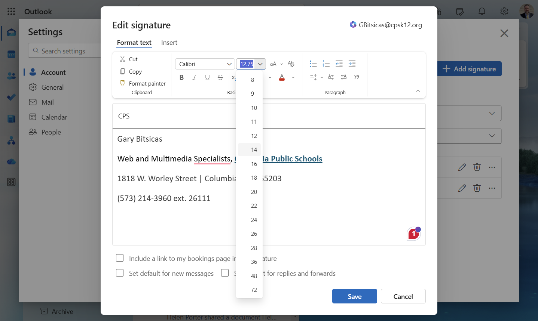Click the clear formatting icon
Screen dimensions: 538x321
coord(291,64)
